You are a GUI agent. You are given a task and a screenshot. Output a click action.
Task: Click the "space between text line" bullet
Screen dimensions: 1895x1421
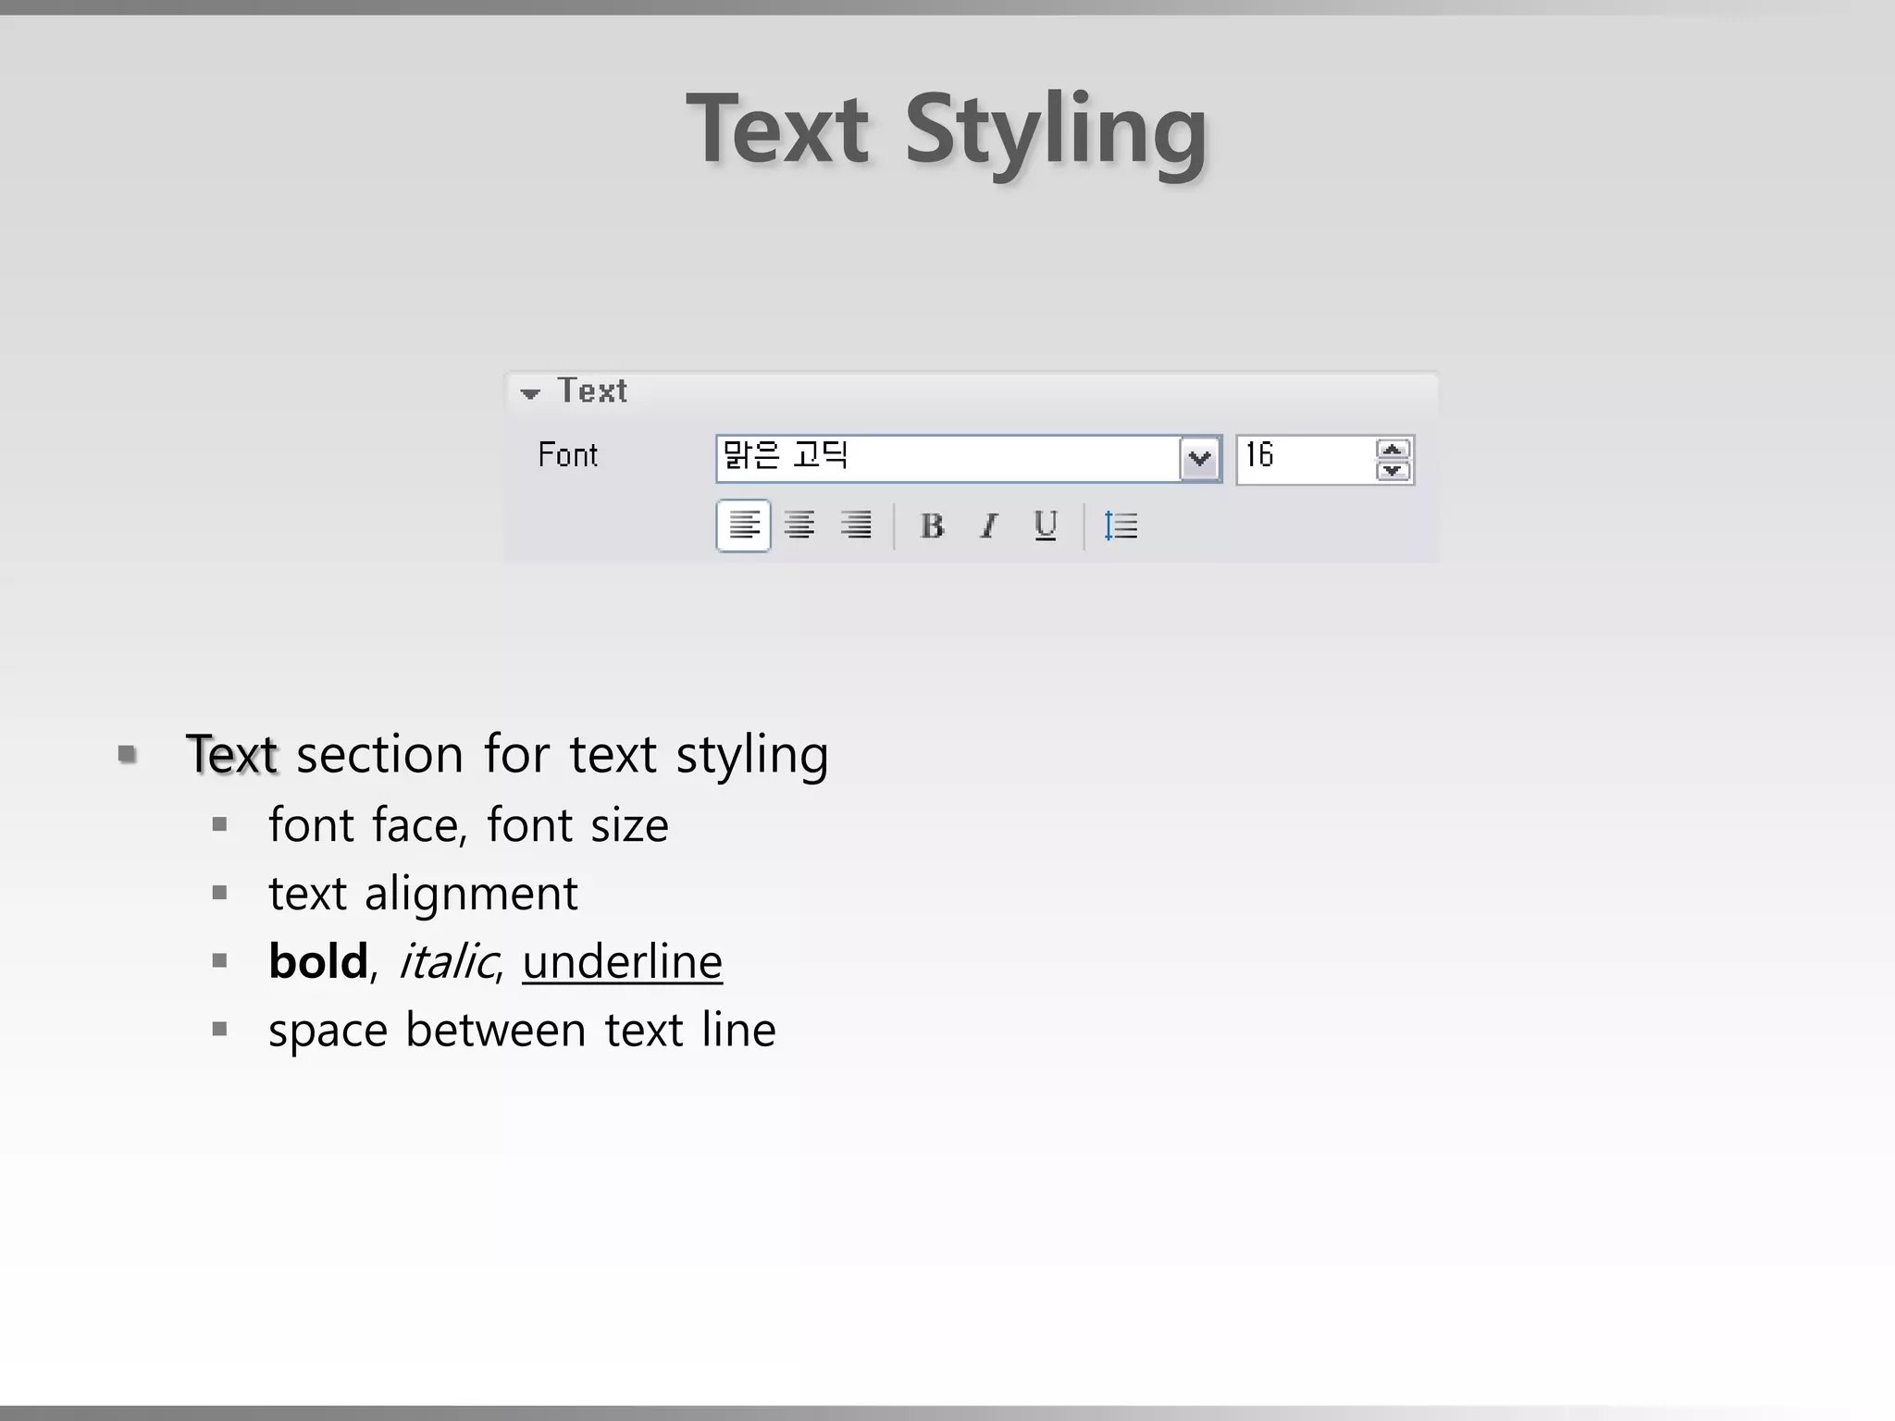point(522,1031)
